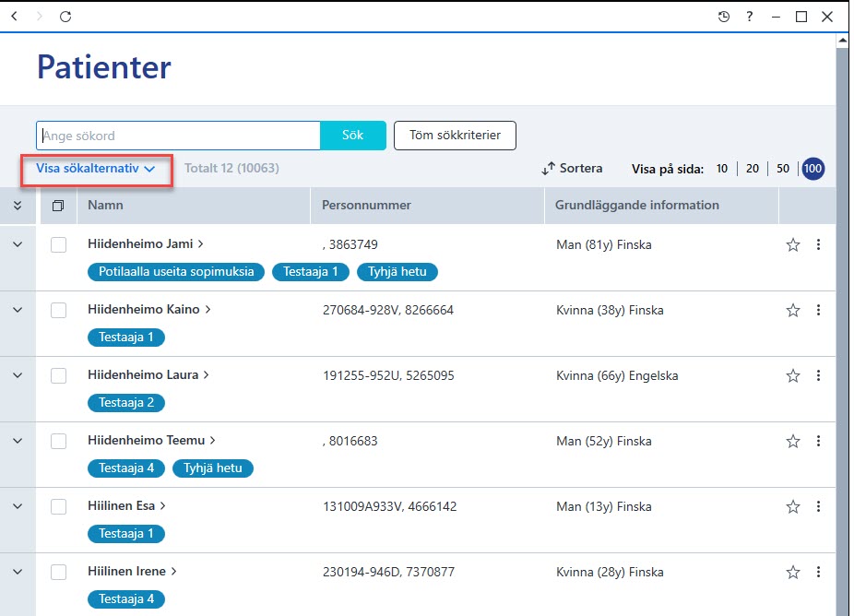This screenshot has height=616, width=854.
Task: Open the history clock icon
Action: (723, 17)
